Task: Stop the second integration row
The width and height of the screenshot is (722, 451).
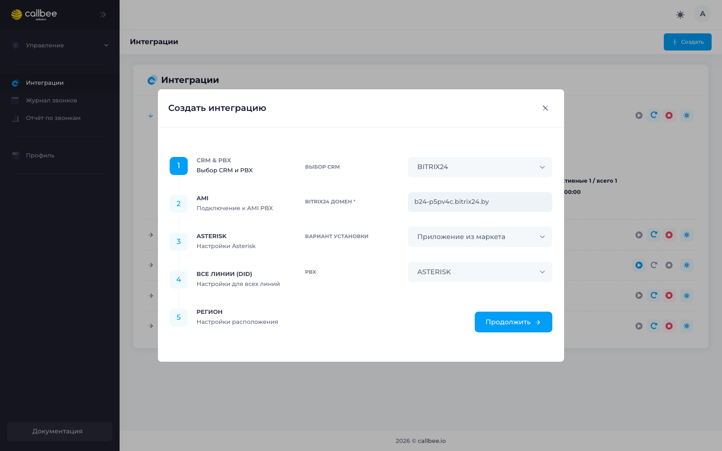Action: 669,235
